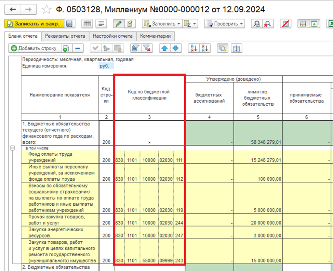Add report to favorites with star icon

point(46,10)
